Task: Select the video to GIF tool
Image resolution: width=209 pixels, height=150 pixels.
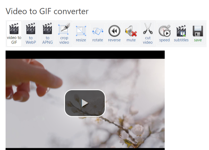Action: [14, 34]
